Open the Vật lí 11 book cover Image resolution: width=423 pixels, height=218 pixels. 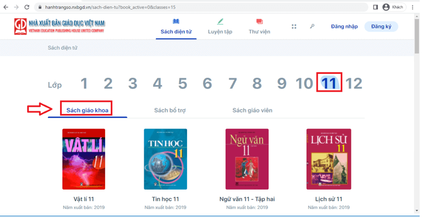(83, 159)
